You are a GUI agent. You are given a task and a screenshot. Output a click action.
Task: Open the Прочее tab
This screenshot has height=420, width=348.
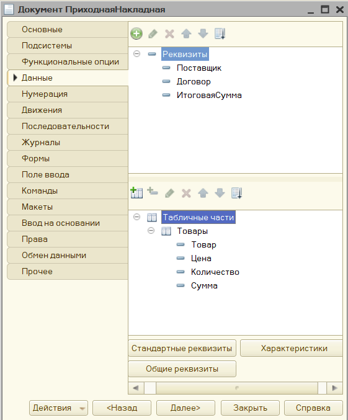[68, 271]
